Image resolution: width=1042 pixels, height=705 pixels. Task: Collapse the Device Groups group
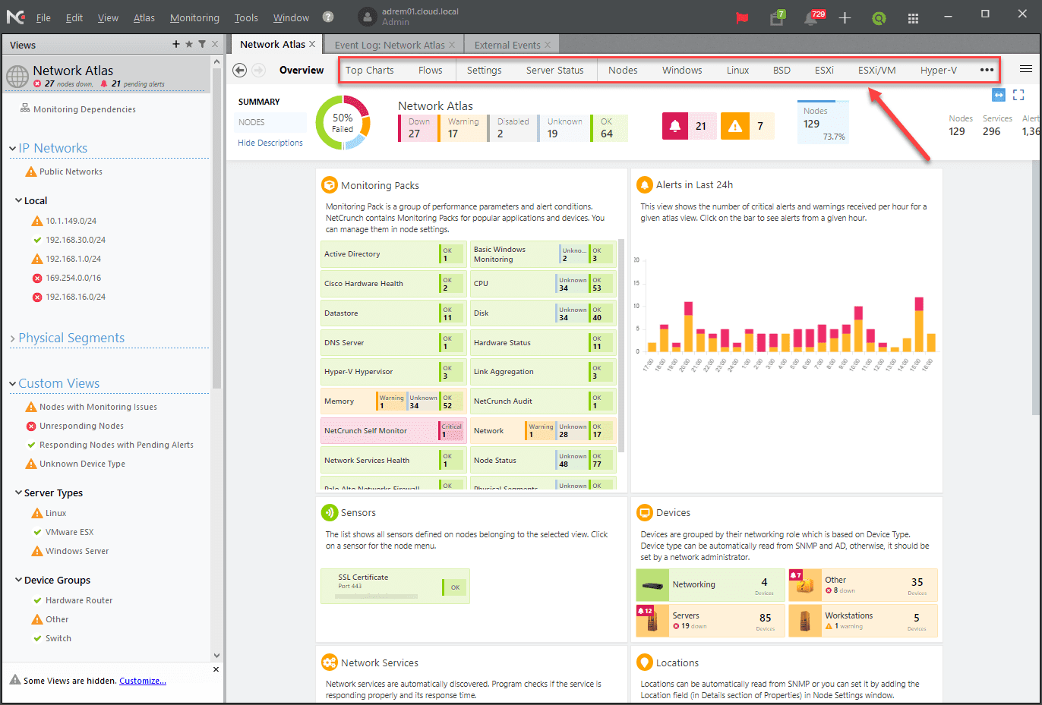point(19,580)
